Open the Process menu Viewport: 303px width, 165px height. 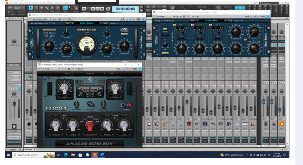click(x=35, y=3)
